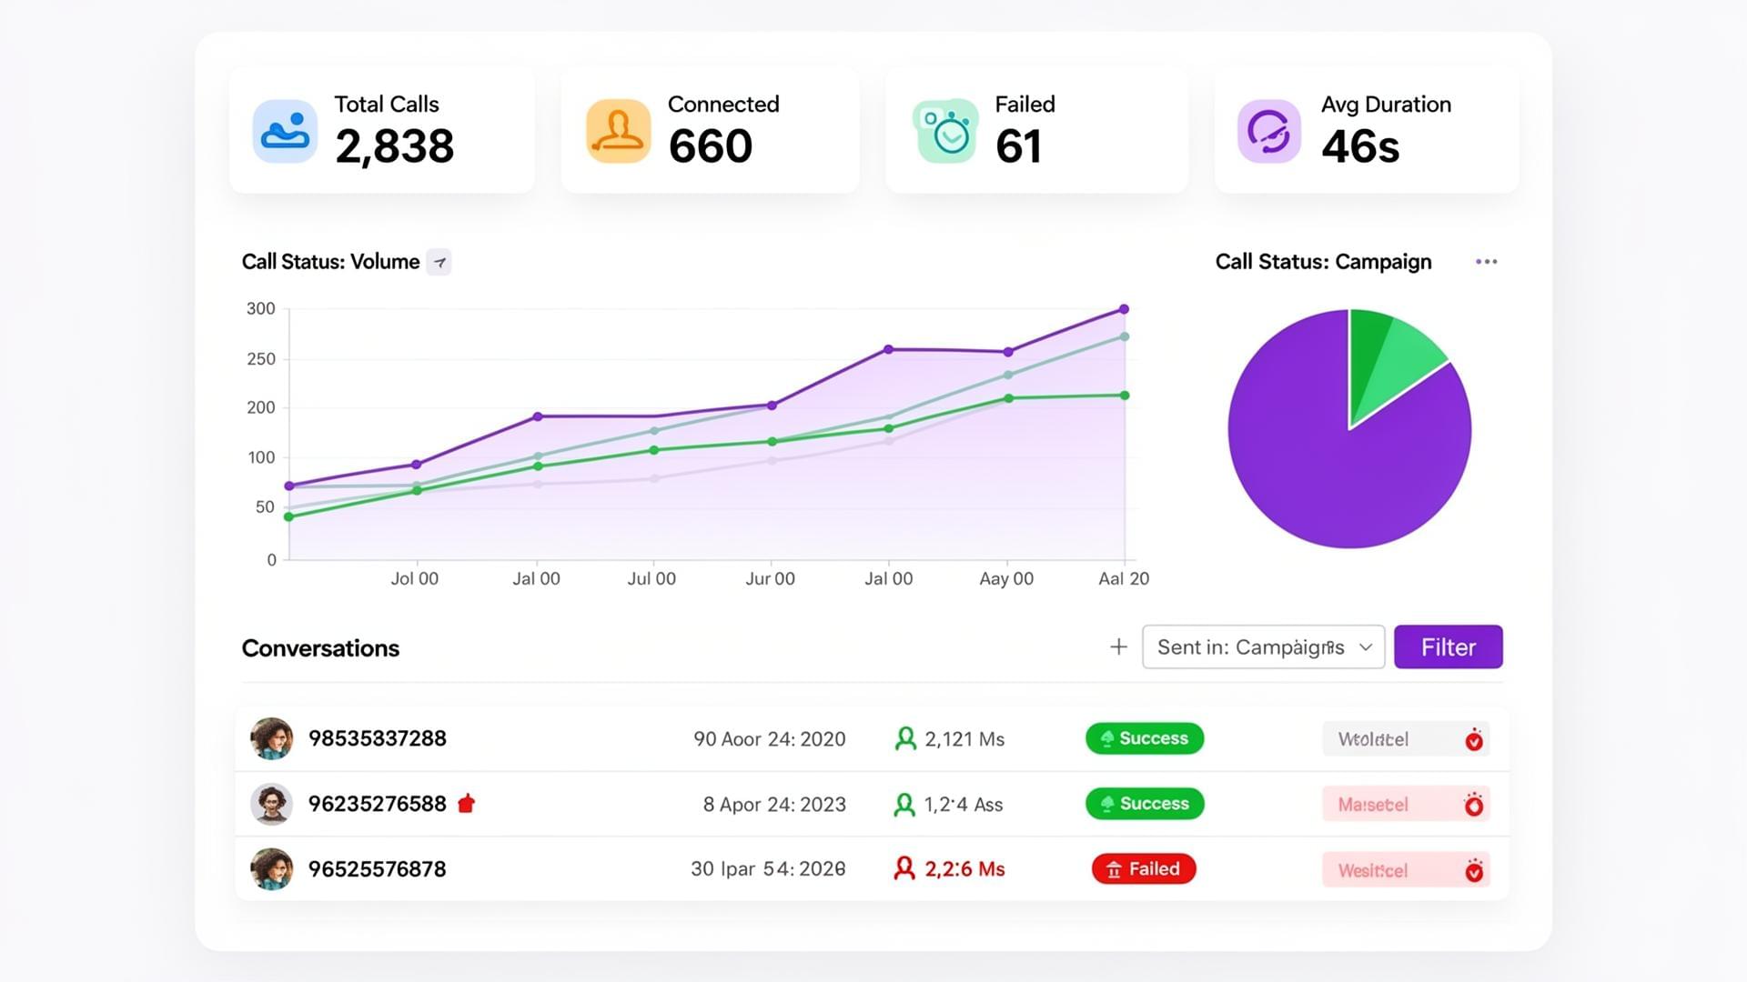This screenshot has height=982, width=1747.
Task: Toggle the red indicator on the Wesitcel tag
Action: (x=1475, y=869)
